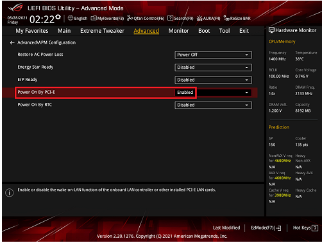Open clock settings gear icon

[x=58, y=17]
